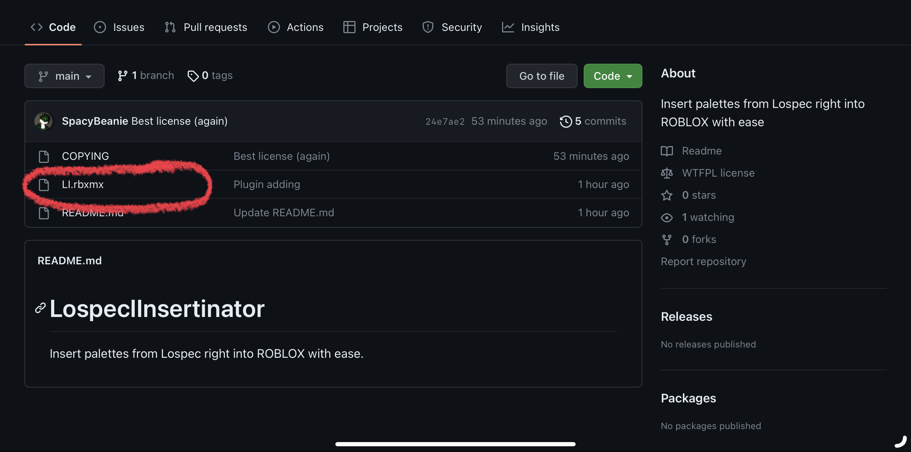911x452 pixels.
Task: Click the fork icon next to 0 forks
Action: [x=667, y=240]
